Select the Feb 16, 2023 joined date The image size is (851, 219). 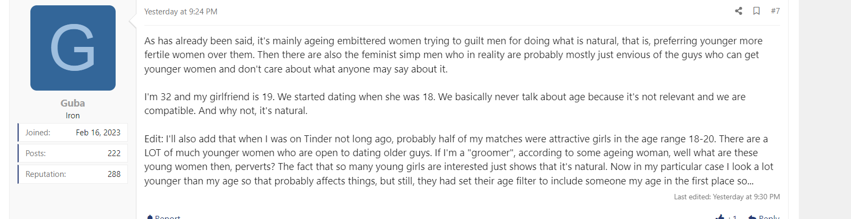98,133
